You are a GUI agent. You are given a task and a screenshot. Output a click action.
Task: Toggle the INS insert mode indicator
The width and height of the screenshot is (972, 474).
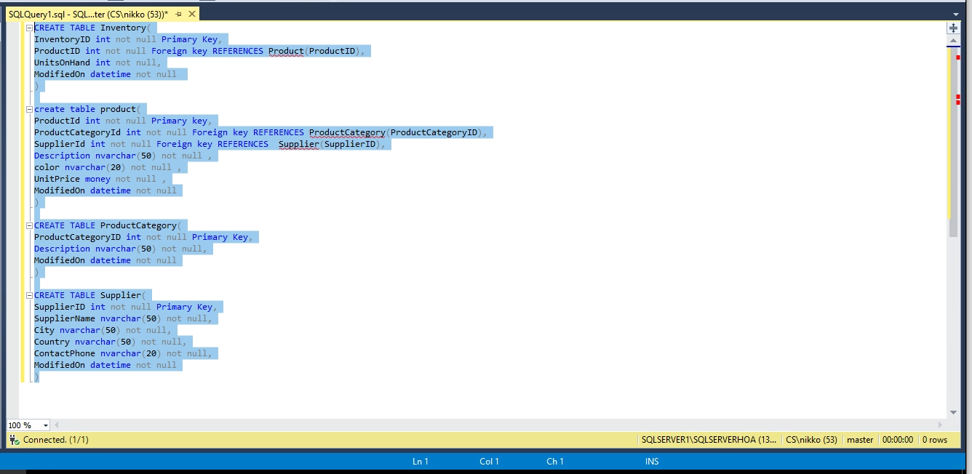click(x=651, y=461)
